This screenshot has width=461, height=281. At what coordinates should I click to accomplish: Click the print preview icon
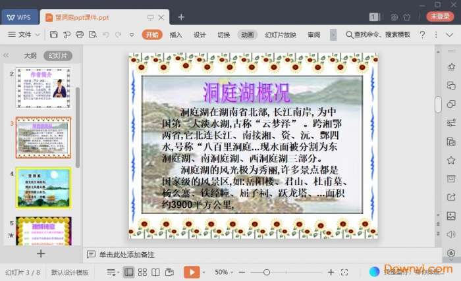point(93,35)
